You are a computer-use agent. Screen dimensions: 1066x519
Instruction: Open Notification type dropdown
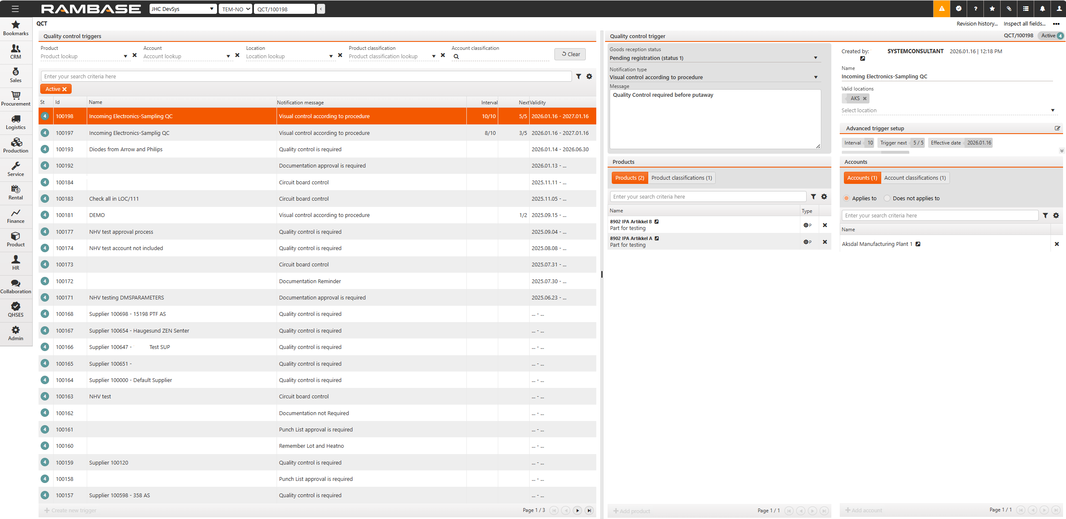815,77
